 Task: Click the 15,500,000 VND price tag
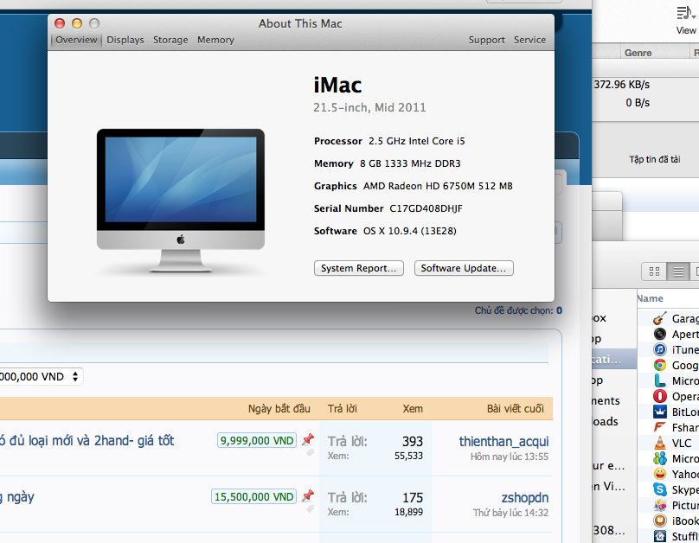253,496
